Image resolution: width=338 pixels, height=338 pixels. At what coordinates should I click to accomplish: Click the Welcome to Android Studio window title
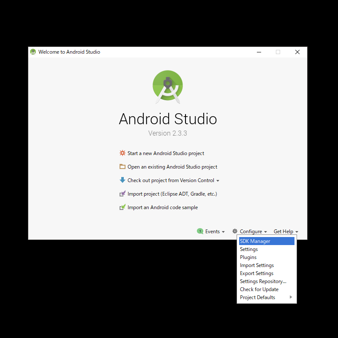69,52
